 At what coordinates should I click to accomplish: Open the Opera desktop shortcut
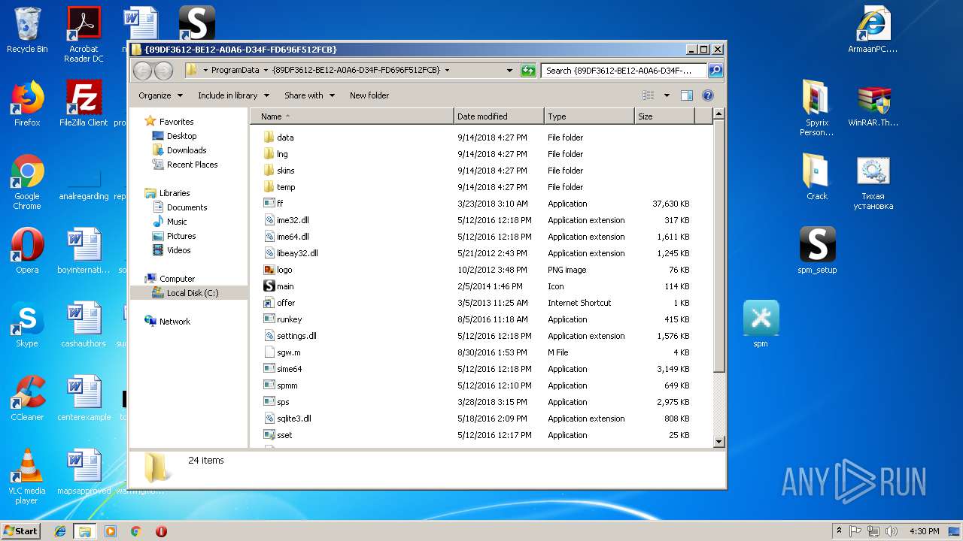click(x=27, y=251)
